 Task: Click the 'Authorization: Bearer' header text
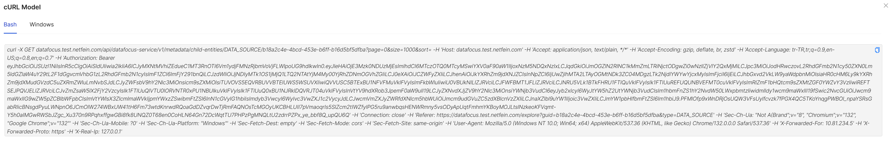click(x=89, y=58)
